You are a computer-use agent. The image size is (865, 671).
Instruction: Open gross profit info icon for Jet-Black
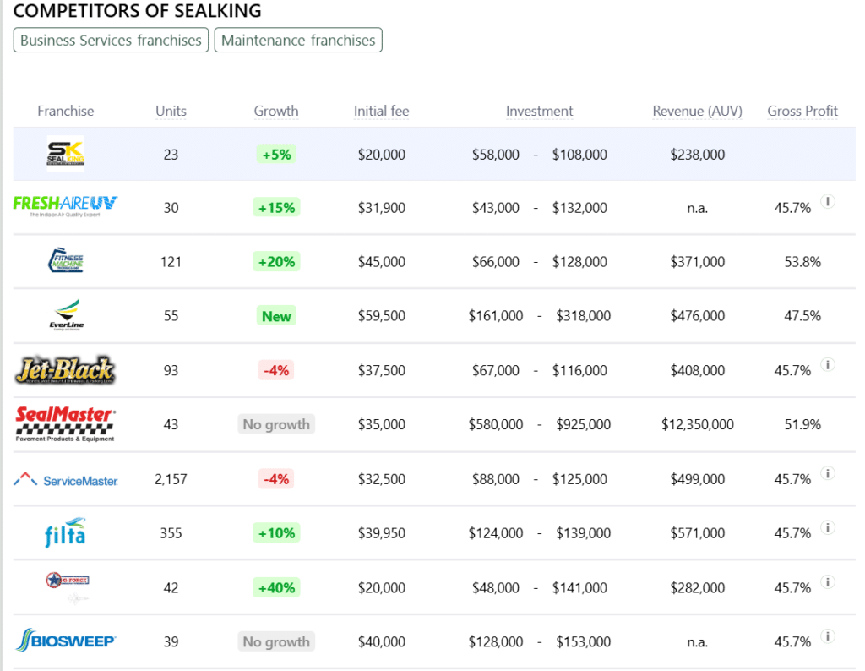point(828,364)
